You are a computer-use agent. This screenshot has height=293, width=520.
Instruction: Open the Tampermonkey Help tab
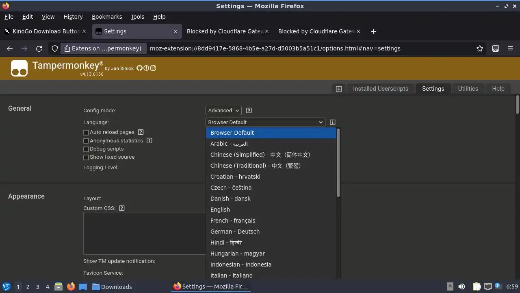pos(498,89)
